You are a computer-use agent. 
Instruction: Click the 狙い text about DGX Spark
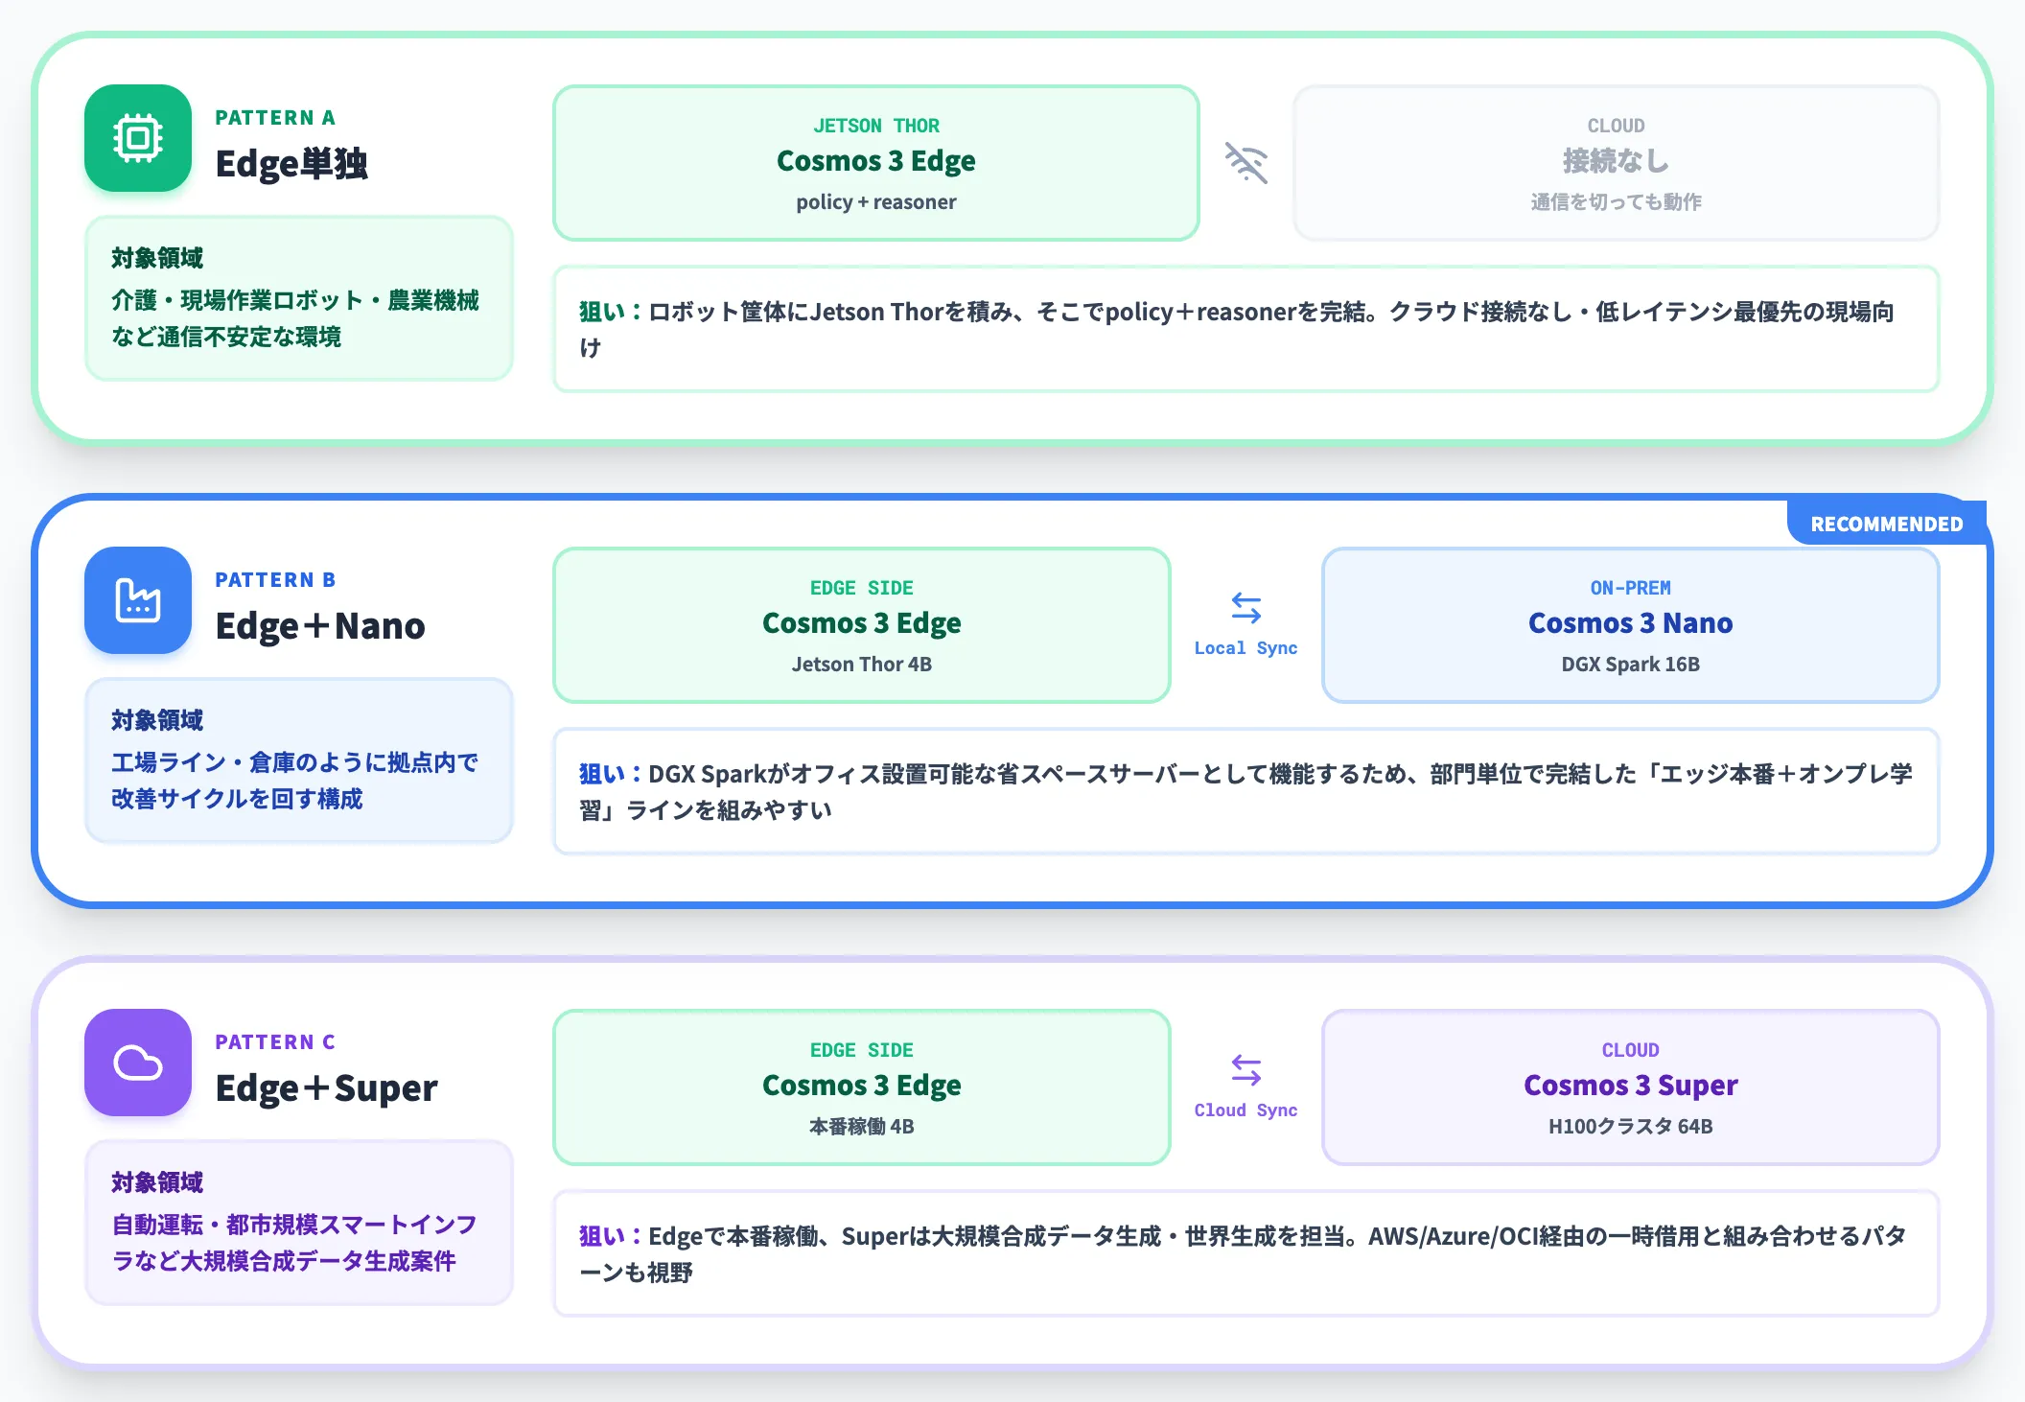(x=1246, y=791)
